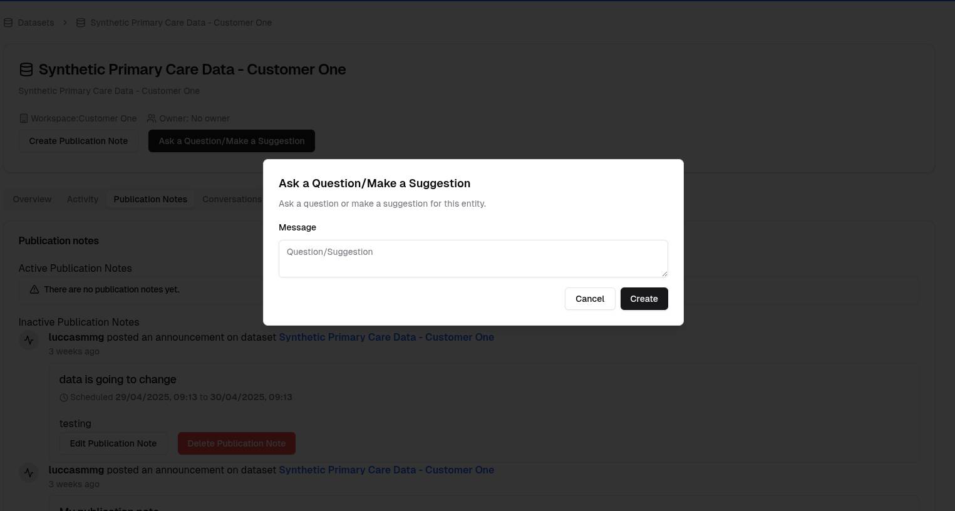Click the Create Publication Note button

(78, 141)
